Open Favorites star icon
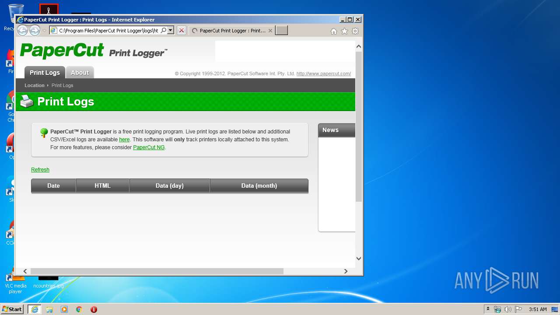 point(344,31)
